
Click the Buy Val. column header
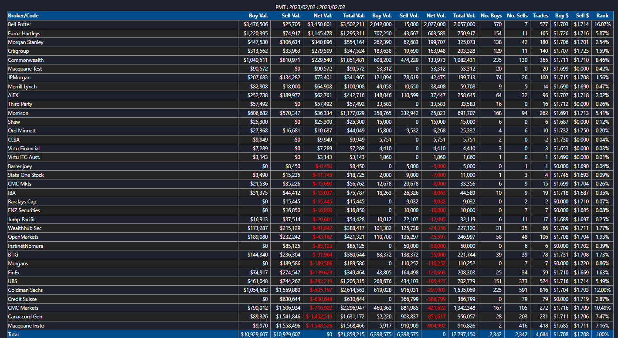[x=258, y=16]
